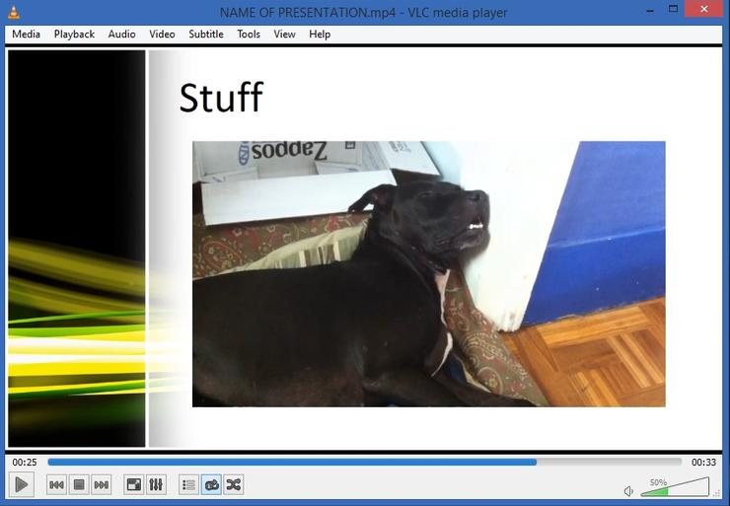This screenshot has width=730, height=506.
Task: Open the Tools menu
Action: pos(249,34)
